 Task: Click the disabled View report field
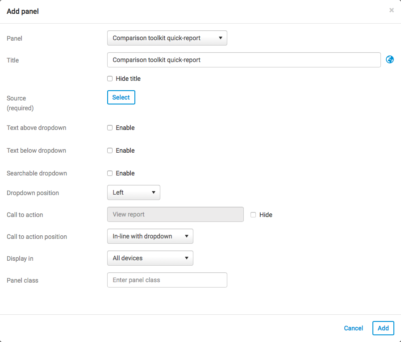coord(175,214)
